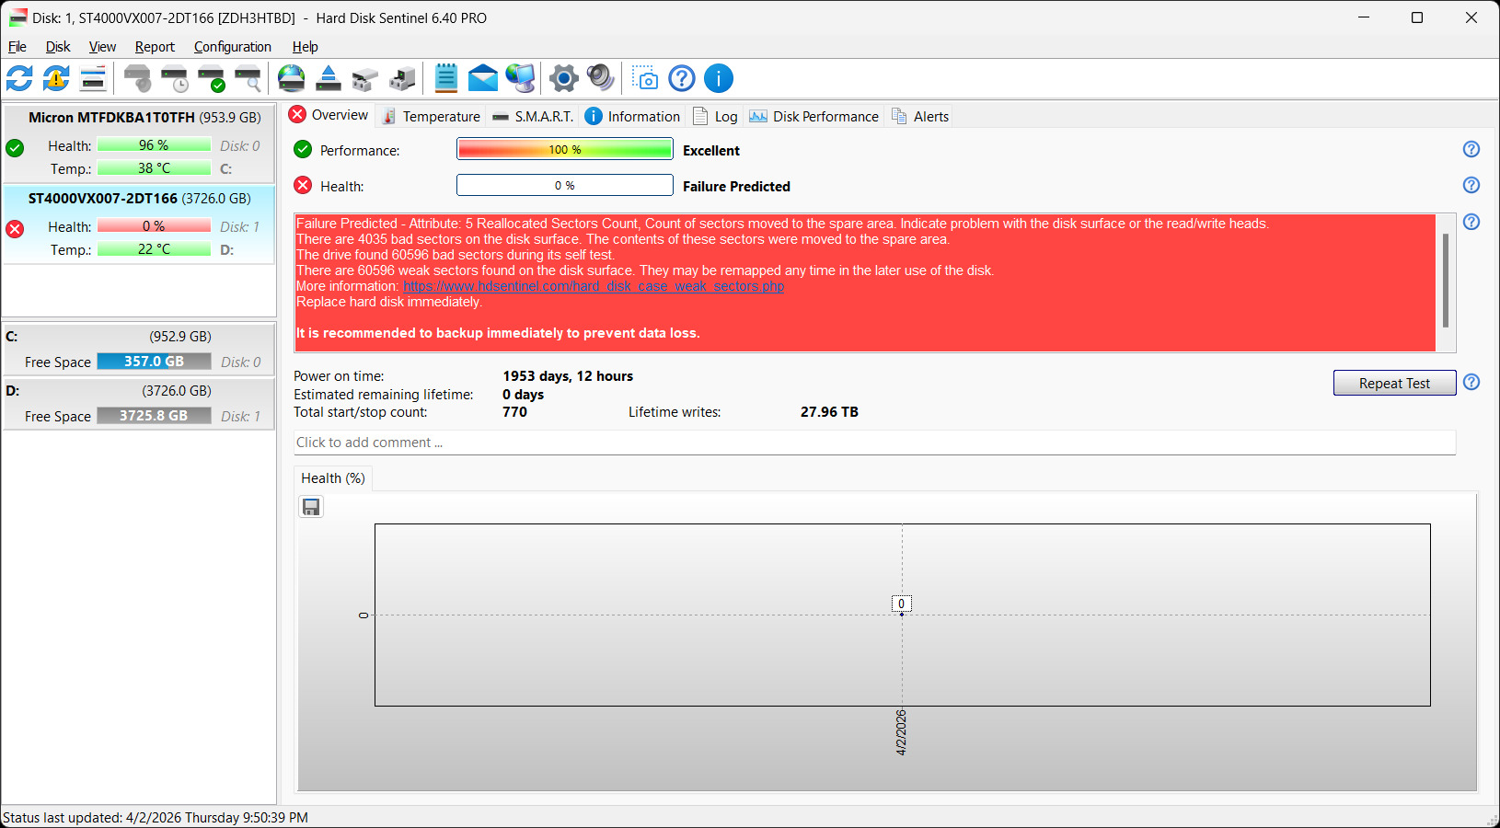
Task: Click the stacked disk panels toolbar icon
Action: 93,78
